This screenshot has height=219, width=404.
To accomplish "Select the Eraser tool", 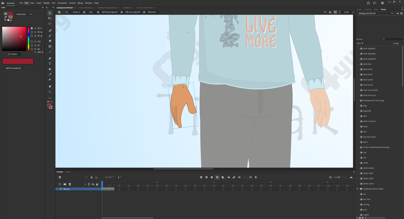I will pos(50,41).
